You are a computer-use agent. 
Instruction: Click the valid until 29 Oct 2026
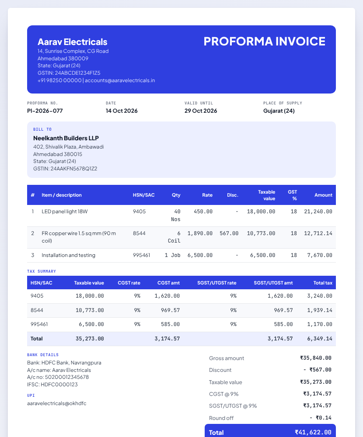[201, 111]
